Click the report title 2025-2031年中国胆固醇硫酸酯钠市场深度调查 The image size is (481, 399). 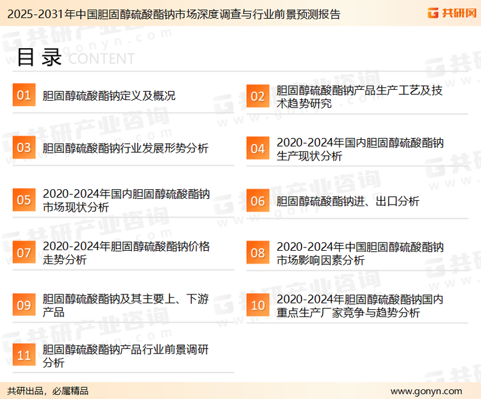174,14
